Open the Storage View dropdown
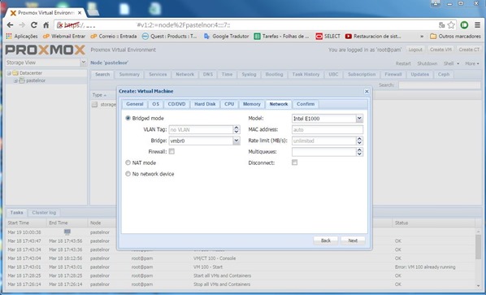The width and height of the screenshot is (486, 295). pyautogui.click(x=83, y=63)
